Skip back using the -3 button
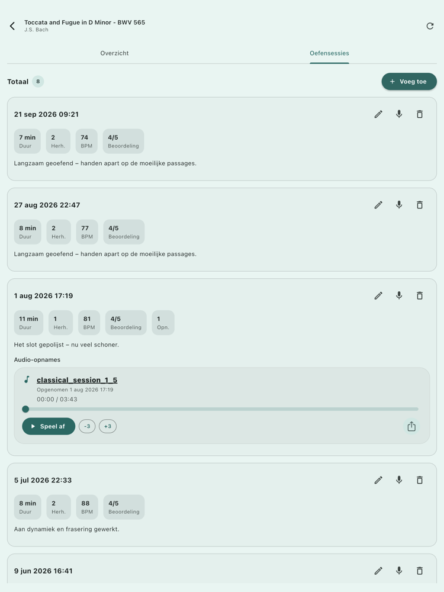Screen dimensions: 444x592 (x=87, y=426)
